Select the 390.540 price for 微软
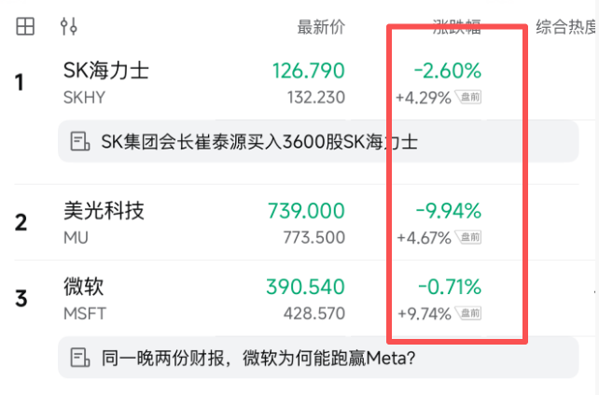This screenshot has width=599, height=395. click(306, 288)
